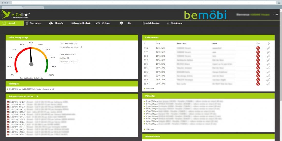Open the Comptabilité/Fact. menu
Viewport: 282px width, 141px height.
tap(81, 23)
